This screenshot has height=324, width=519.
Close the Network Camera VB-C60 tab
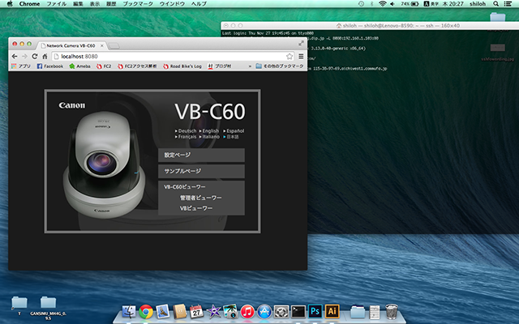tap(102, 45)
